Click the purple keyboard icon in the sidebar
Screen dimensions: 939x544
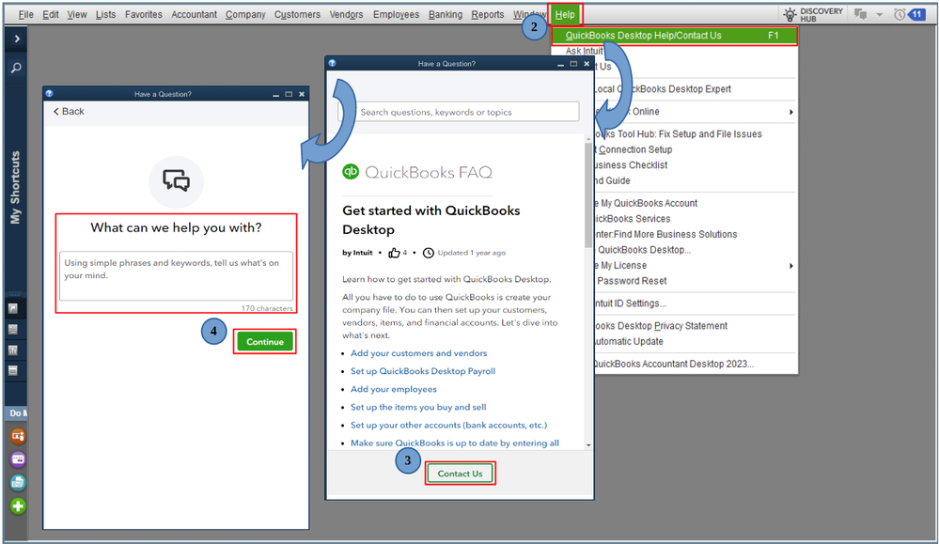(x=16, y=459)
